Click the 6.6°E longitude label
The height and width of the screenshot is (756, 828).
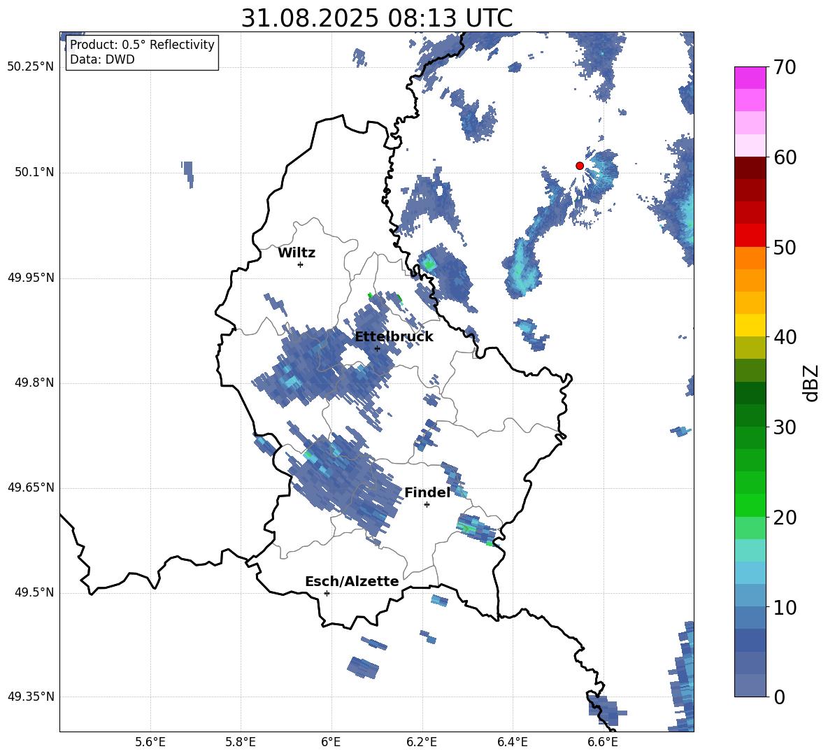click(603, 742)
